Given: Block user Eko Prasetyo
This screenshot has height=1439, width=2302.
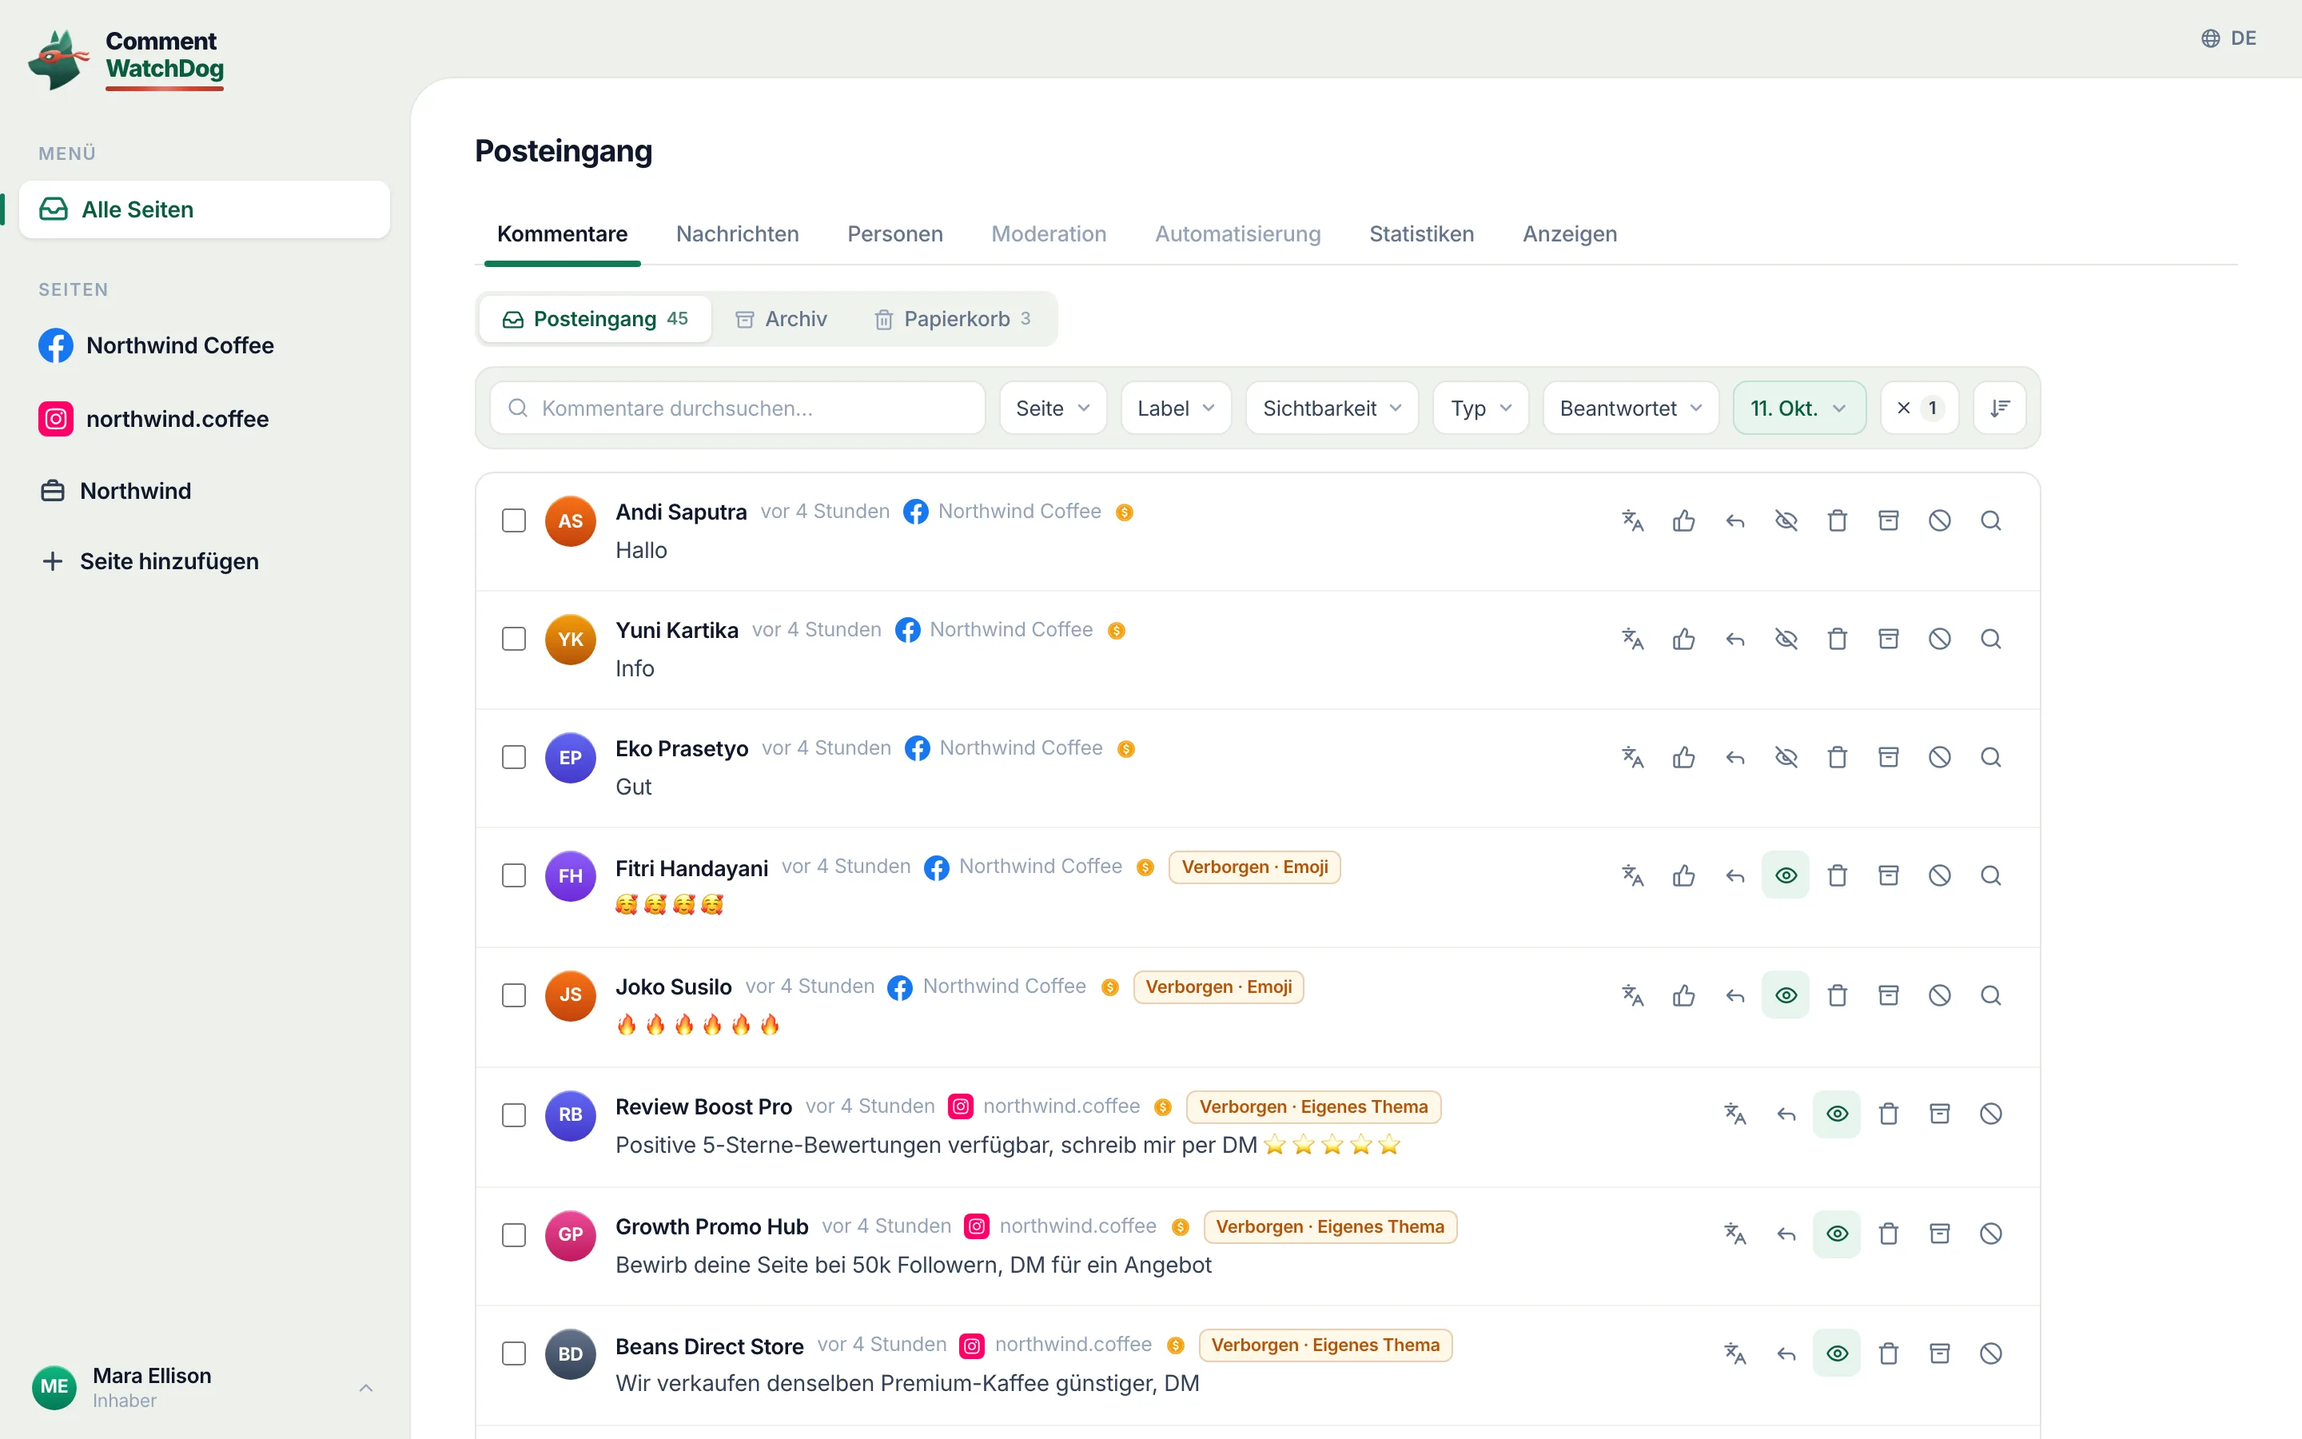Looking at the screenshot, I should coord(1940,758).
